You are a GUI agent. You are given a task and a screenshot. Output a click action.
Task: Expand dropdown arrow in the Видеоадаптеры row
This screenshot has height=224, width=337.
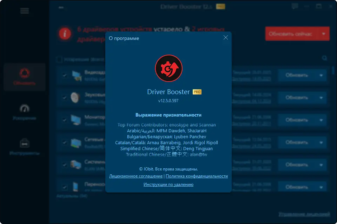(321, 76)
